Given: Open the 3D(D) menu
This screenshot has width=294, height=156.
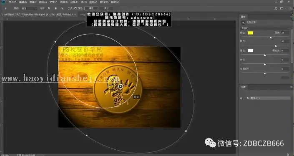Looking at the screenshot, I should pos(84,2).
